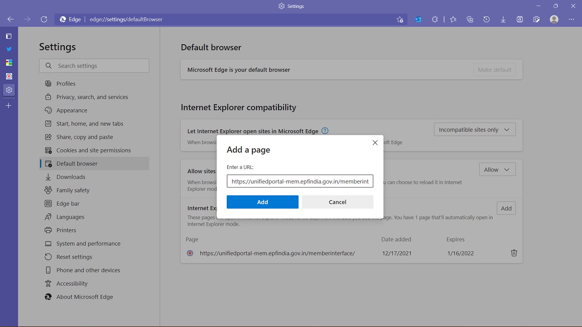Click the Edge logo in address bar
Viewport: 582px width, 327px height.
point(63,20)
